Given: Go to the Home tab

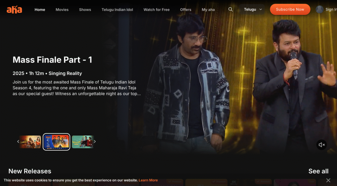Looking at the screenshot, I should (40, 10).
